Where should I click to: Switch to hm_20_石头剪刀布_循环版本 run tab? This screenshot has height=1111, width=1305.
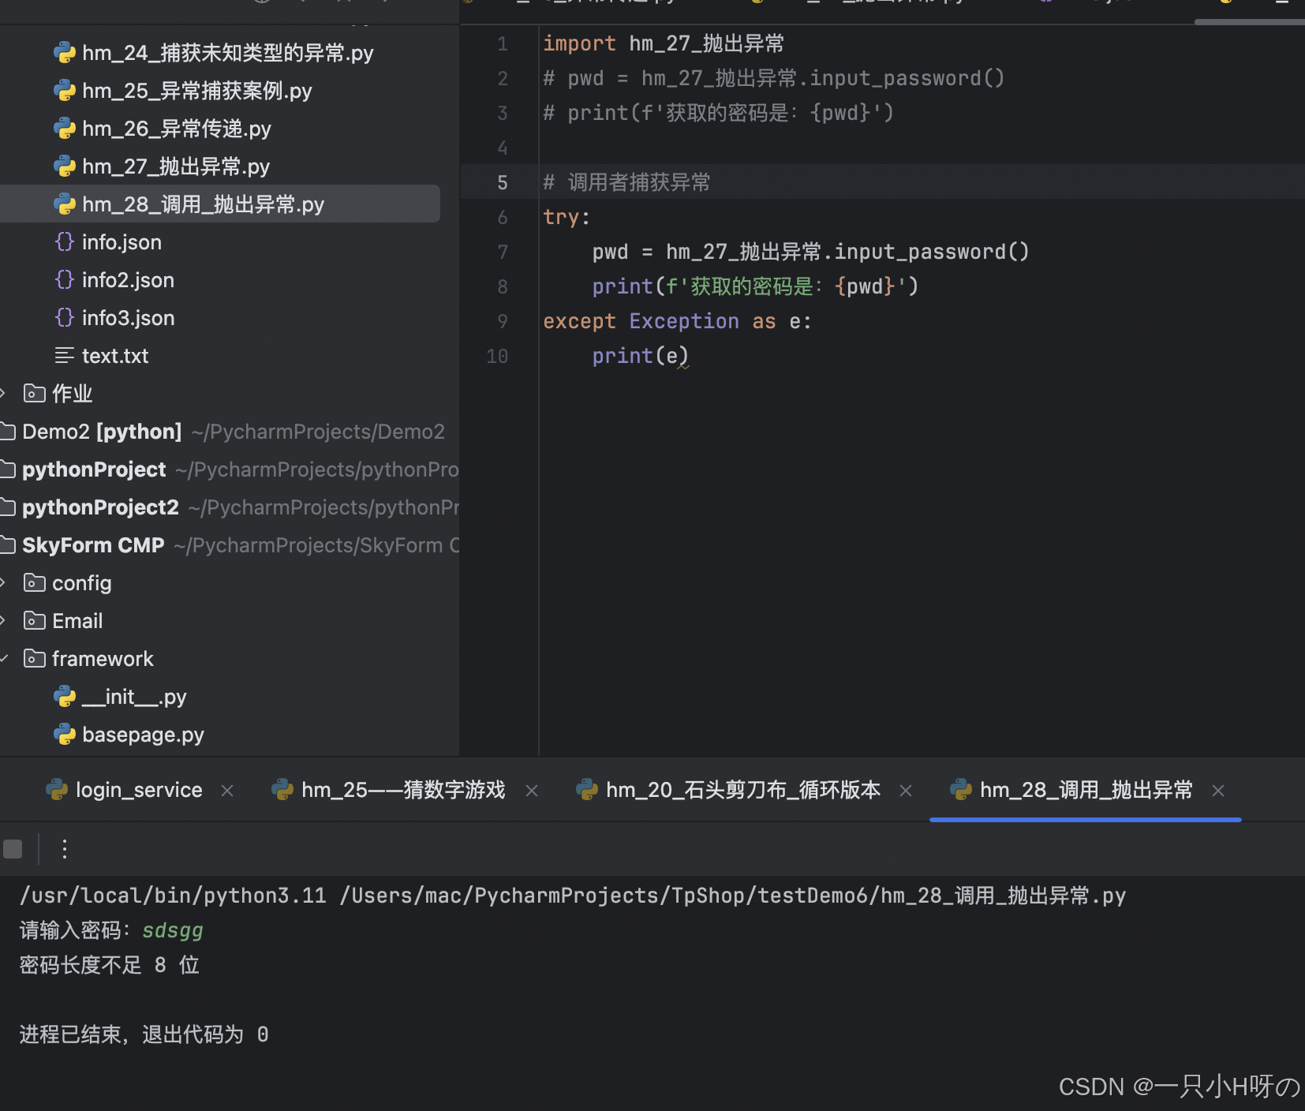click(x=743, y=790)
